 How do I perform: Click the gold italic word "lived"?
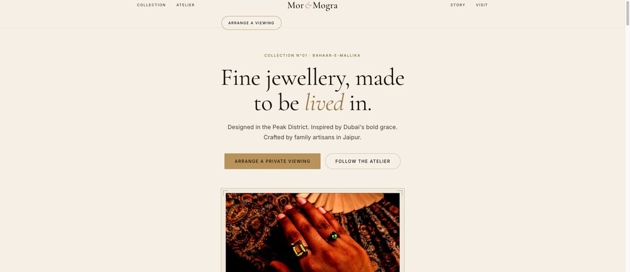point(324,103)
